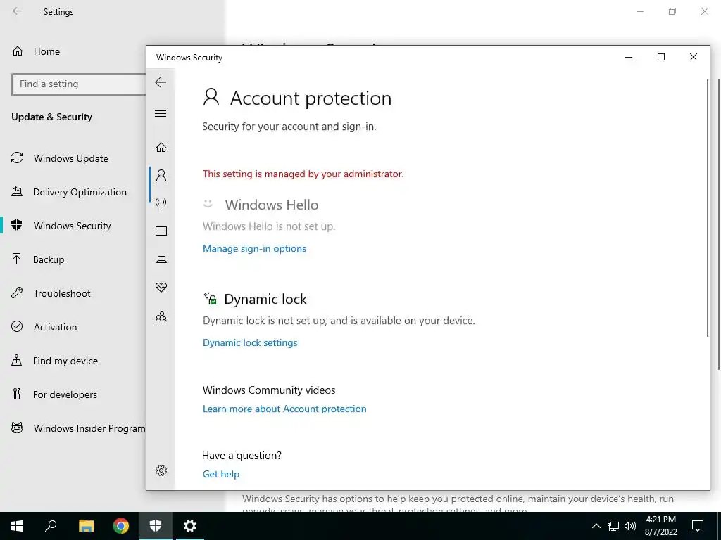The width and height of the screenshot is (721, 540).
Task: Click the Activation checkmark icon in Settings
Action: [x=17, y=326]
